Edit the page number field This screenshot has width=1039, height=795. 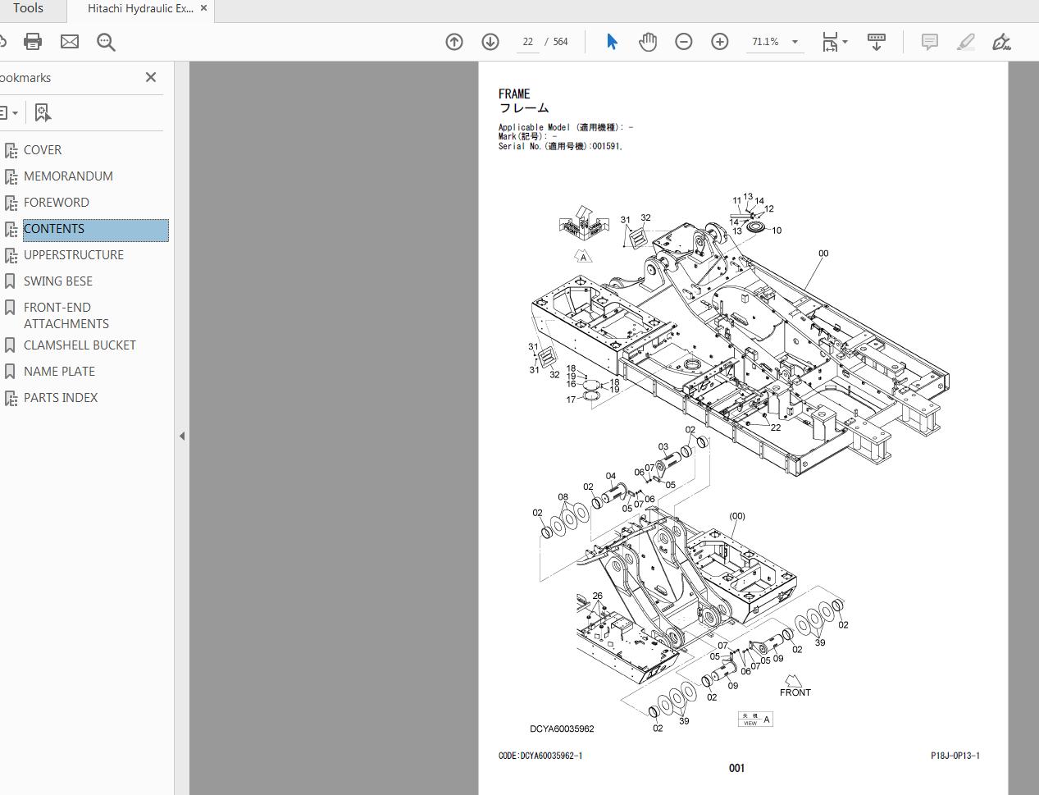click(x=527, y=41)
